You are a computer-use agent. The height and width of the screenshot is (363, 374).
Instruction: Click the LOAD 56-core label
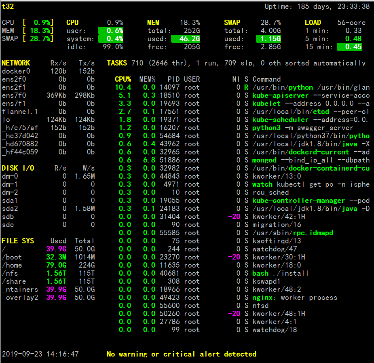tap(351, 23)
